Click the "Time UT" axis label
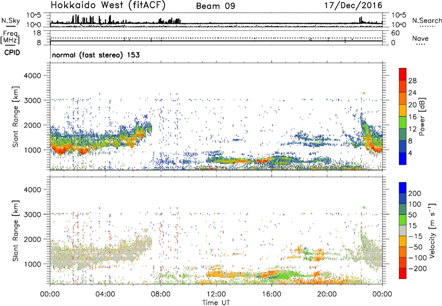Image resolution: width=442 pixels, height=306 pixels. 216,303
